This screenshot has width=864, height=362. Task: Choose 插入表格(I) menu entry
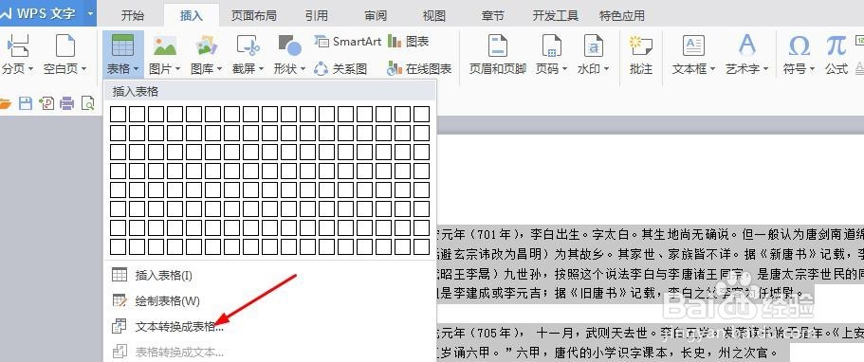pyautogui.click(x=270, y=275)
